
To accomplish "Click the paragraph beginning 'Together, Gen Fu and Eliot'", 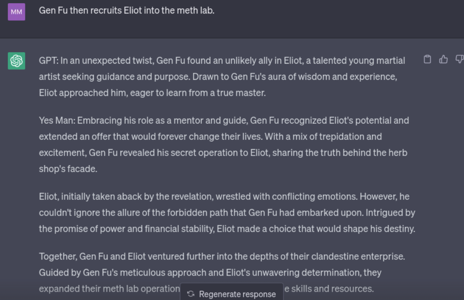I will click(222, 272).
